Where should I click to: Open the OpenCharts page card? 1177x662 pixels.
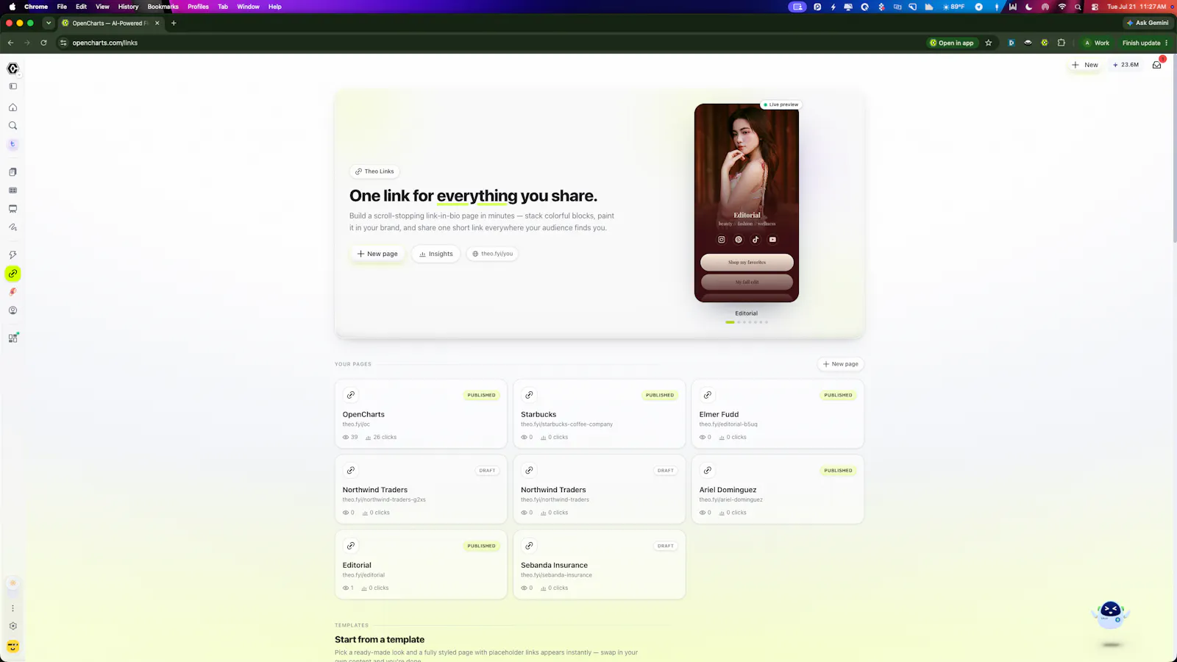pyautogui.click(x=421, y=414)
